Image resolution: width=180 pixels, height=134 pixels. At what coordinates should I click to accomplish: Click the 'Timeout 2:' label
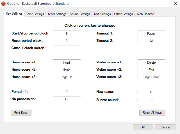pyautogui.click(x=105, y=41)
